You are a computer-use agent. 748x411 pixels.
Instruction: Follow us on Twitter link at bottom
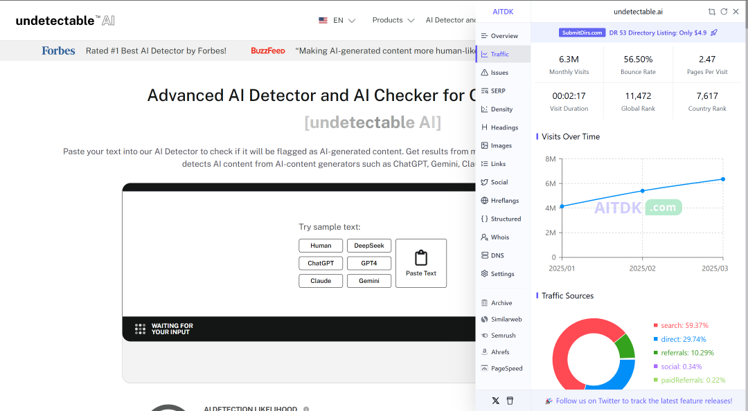(643, 401)
